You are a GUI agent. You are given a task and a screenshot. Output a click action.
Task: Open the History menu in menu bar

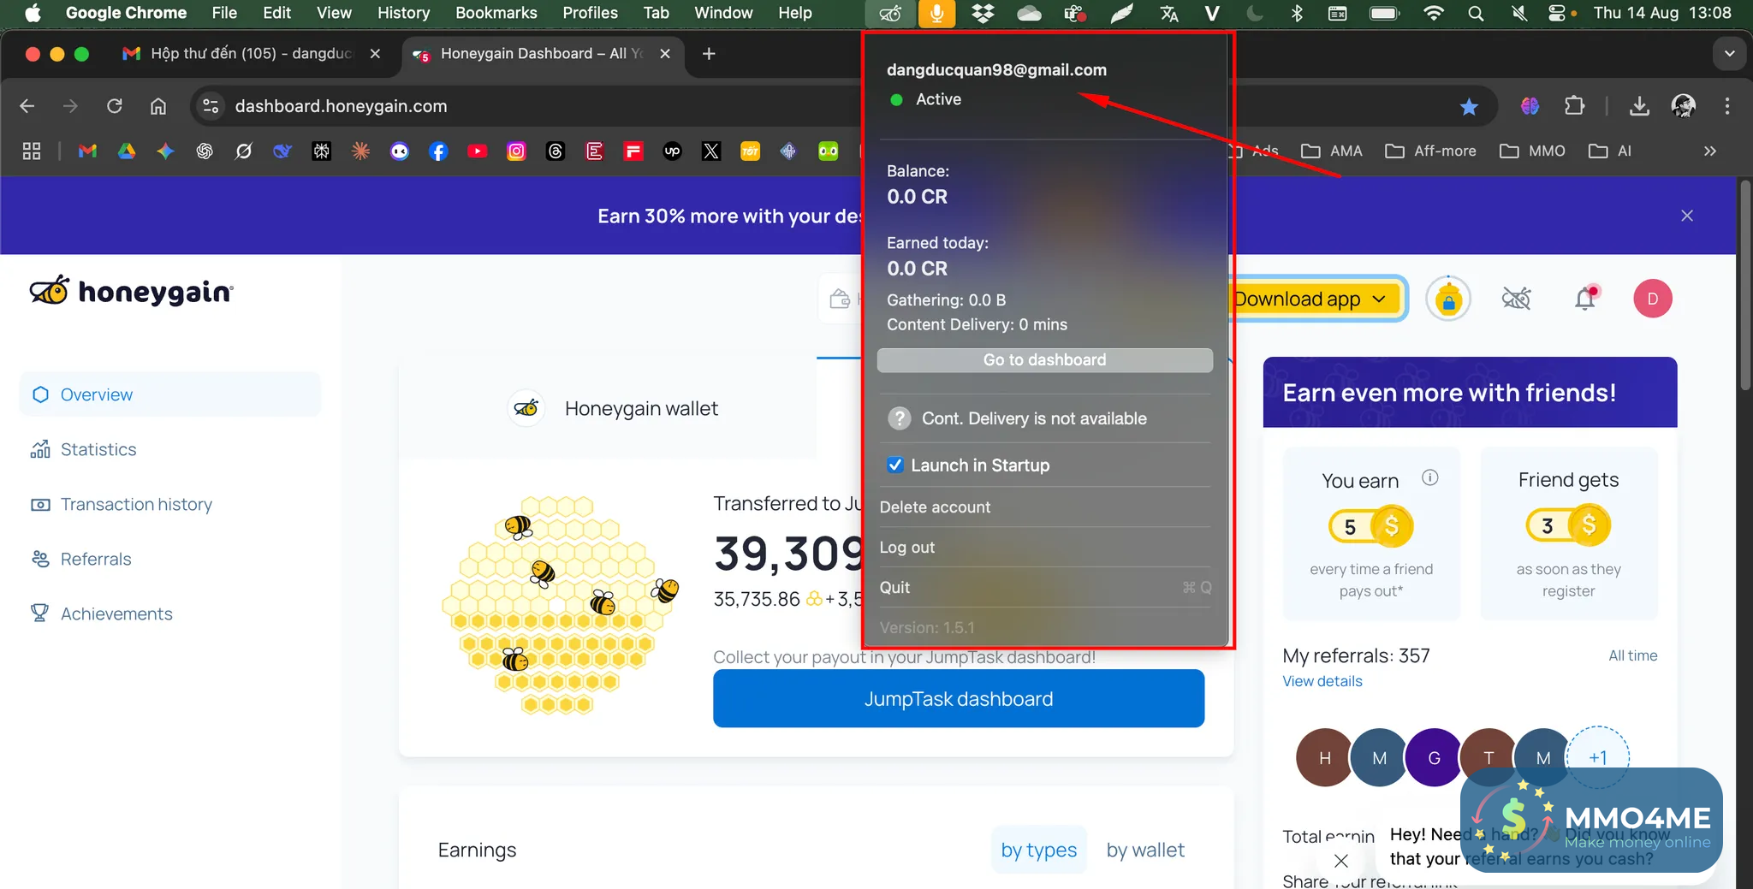pyautogui.click(x=403, y=13)
